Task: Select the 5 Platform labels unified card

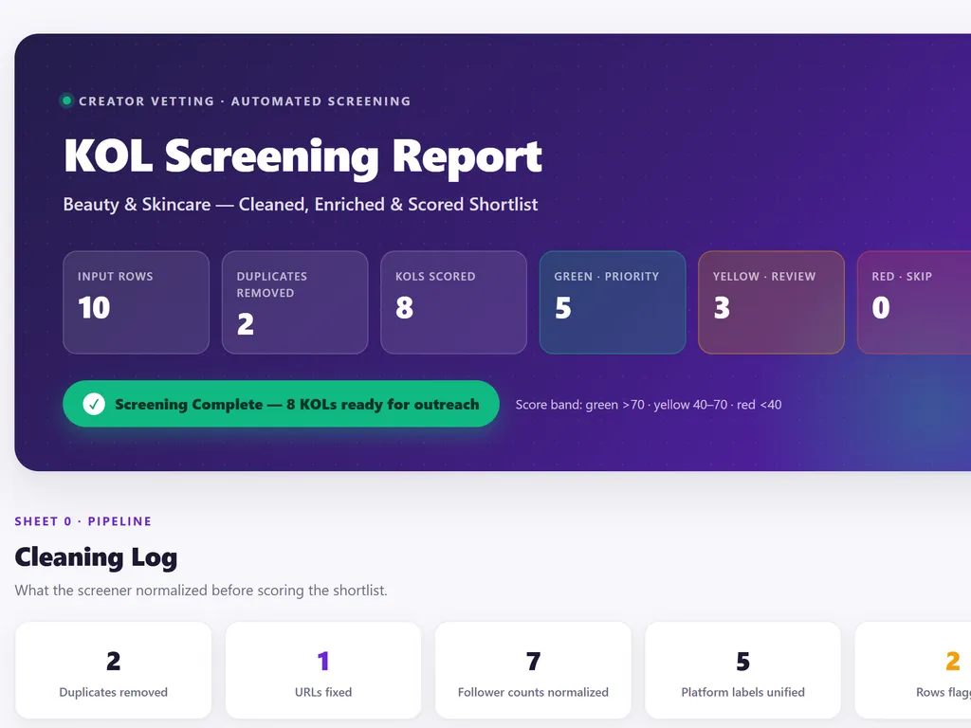Action: click(743, 670)
